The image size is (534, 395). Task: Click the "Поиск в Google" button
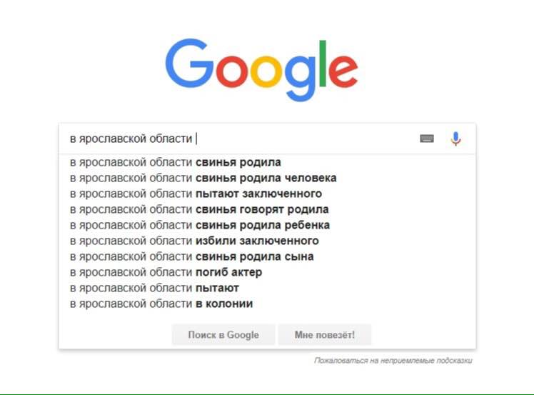click(223, 335)
